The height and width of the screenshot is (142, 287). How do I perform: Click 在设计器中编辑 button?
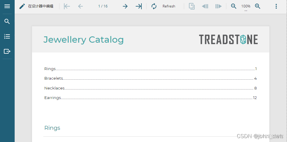[41, 6]
